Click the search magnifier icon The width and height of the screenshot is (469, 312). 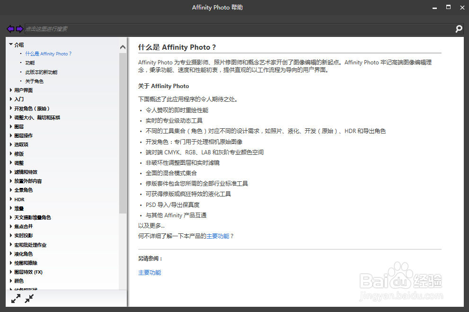click(458, 29)
